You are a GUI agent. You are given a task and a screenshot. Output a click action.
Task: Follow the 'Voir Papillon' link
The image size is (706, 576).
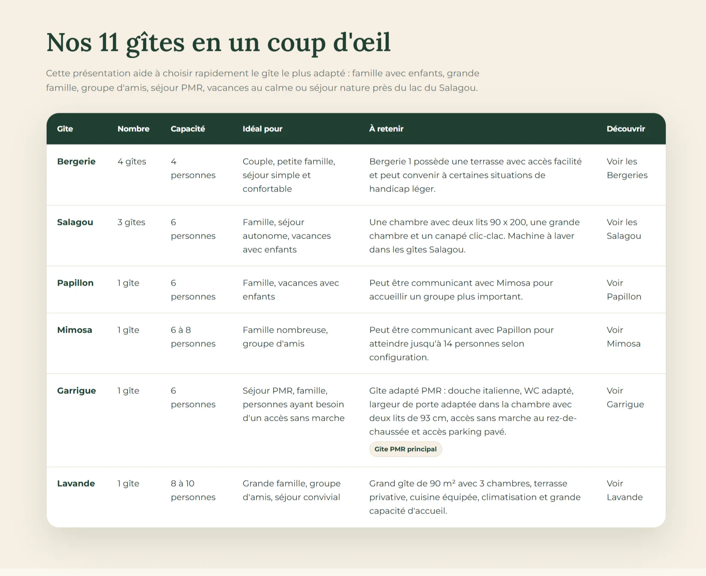coord(624,289)
